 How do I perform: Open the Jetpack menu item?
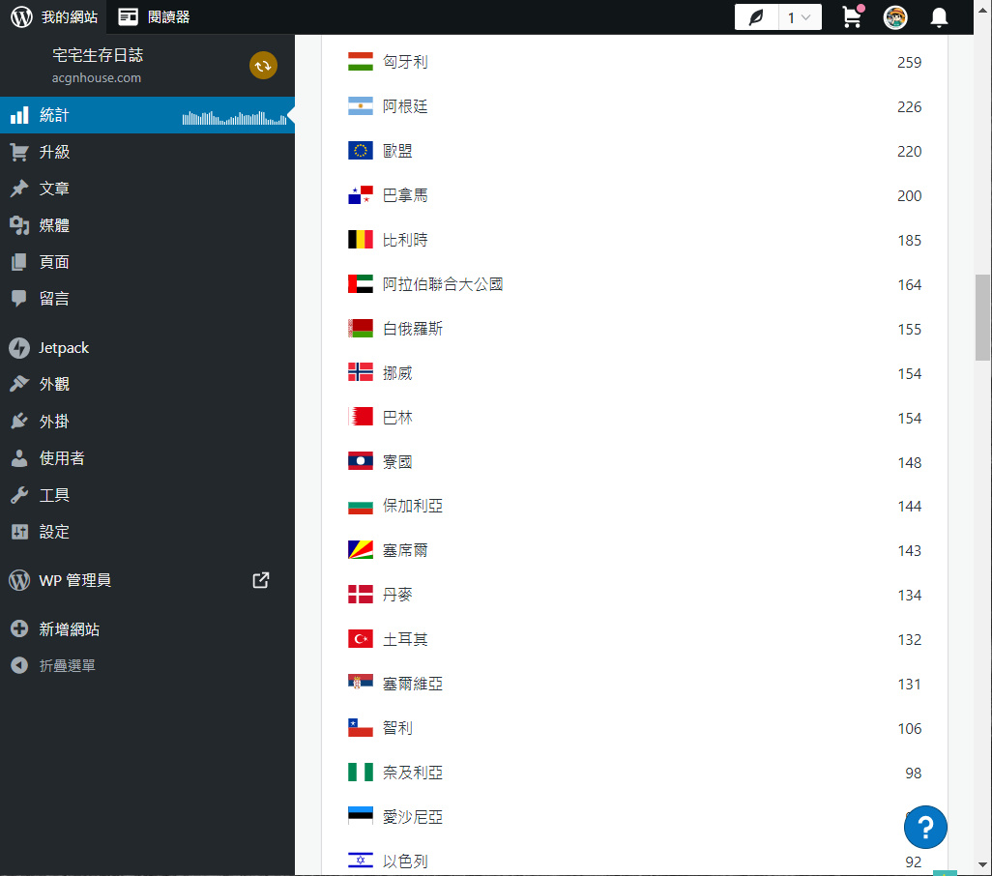pyautogui.click(x=147, y=348)
